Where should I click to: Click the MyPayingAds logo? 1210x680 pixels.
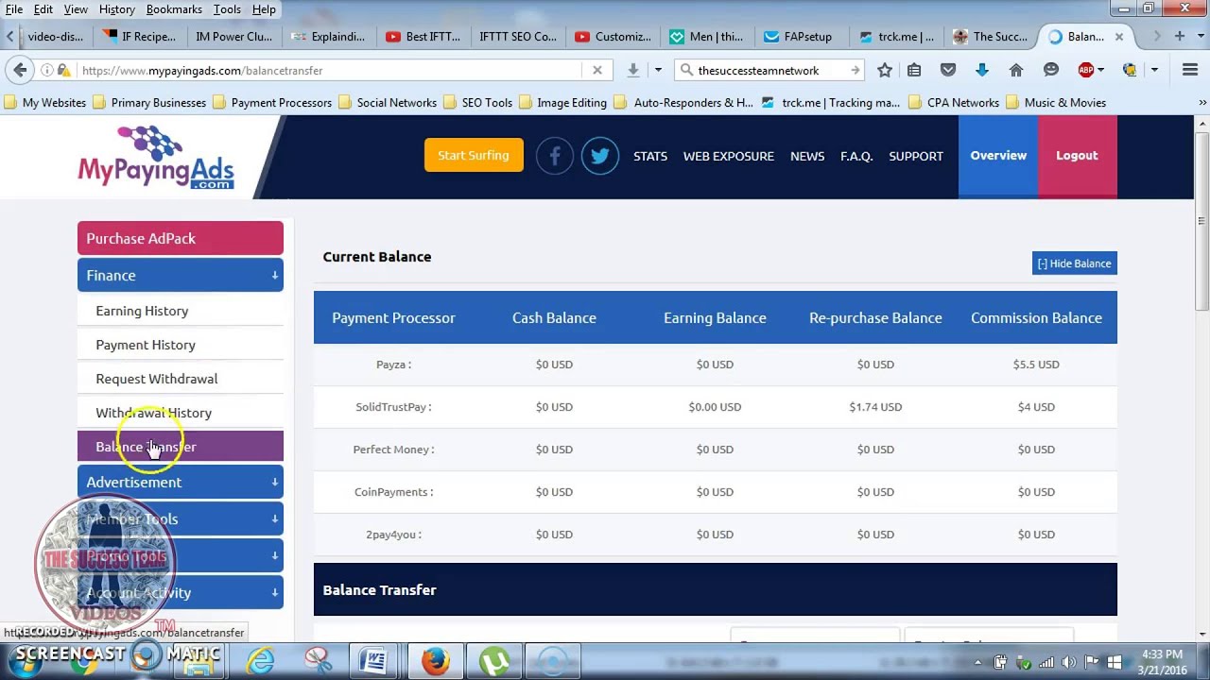click(x=156, y=158)
